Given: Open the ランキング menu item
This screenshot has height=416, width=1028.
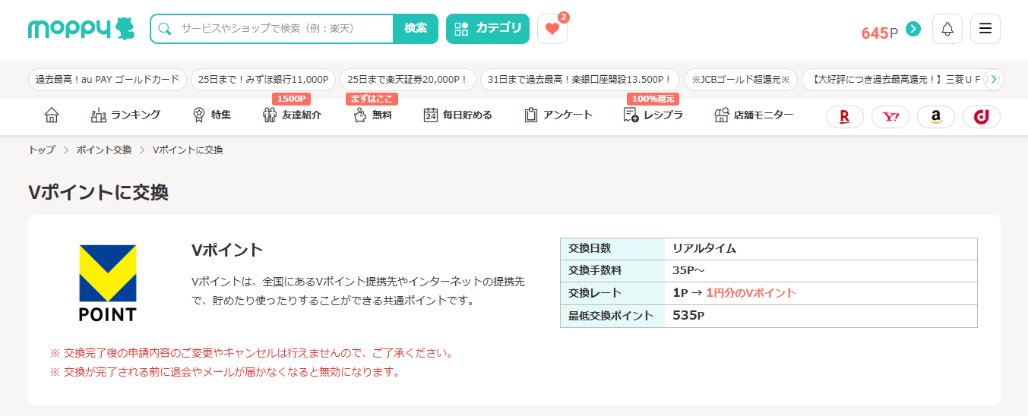Looking at the screenshot, I should pyautogui.click(x=125, y=115).
